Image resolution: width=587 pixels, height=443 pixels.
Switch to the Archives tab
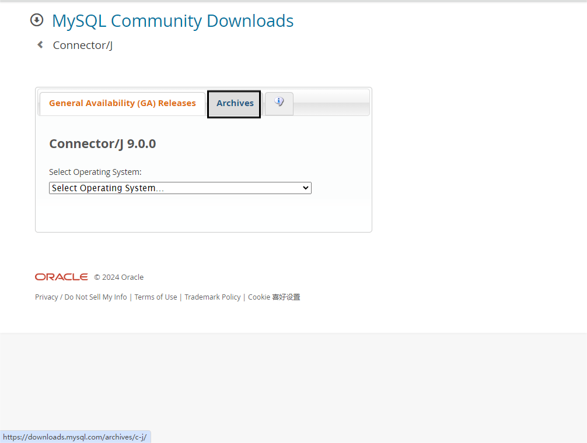(x=235, y=104)
